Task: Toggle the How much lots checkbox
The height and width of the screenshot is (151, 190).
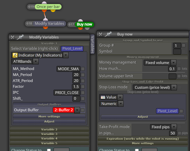Action: [x=179, y=69]
